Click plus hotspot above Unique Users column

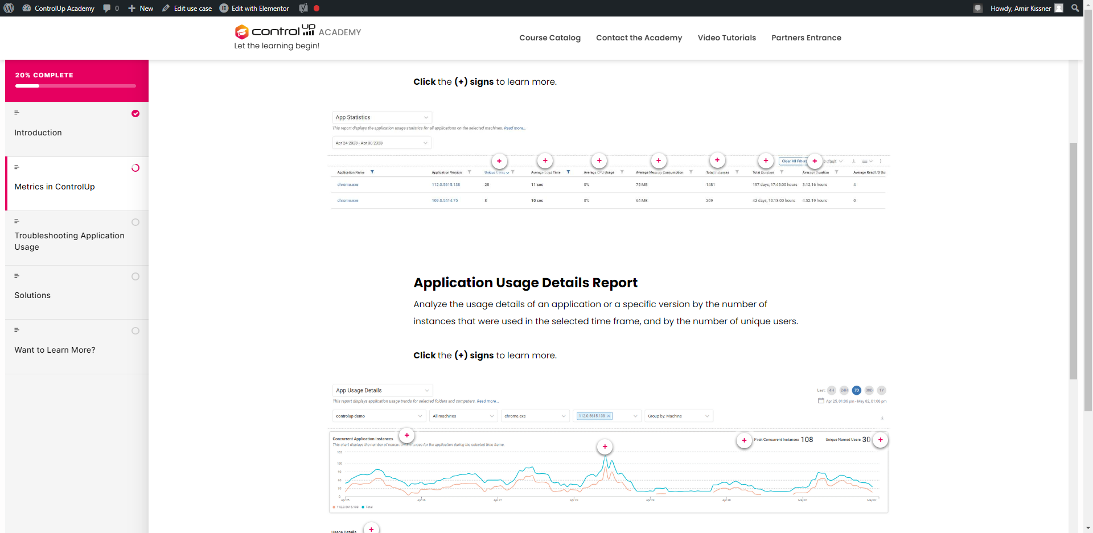coord(499,161)
